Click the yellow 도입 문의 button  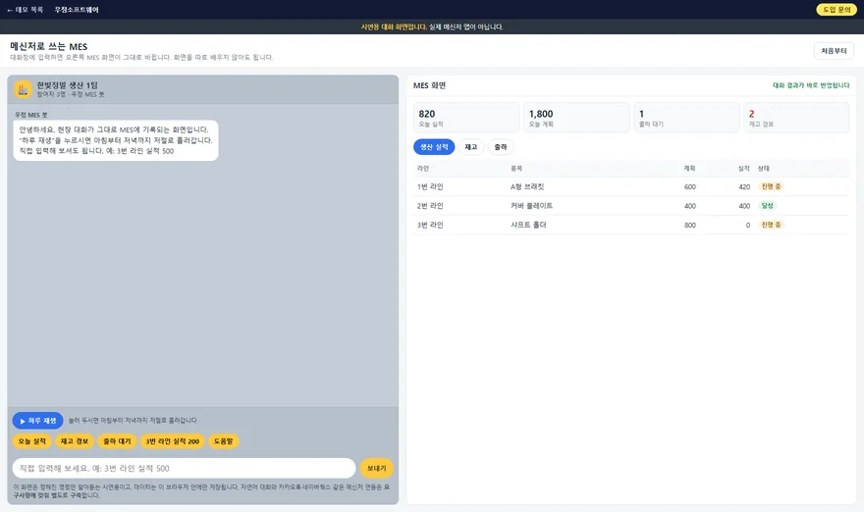(837, 10)
